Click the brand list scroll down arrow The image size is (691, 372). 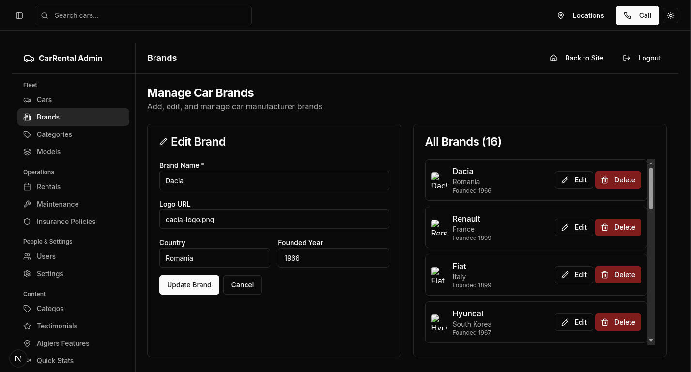click(x=651, y=341)
